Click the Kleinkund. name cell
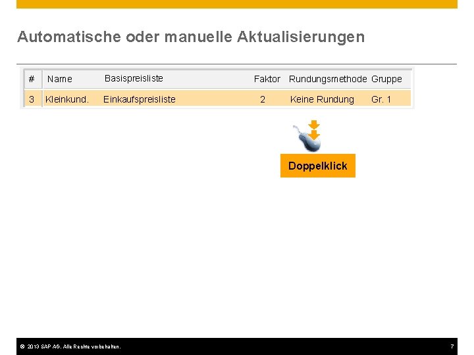 (67, 99)
